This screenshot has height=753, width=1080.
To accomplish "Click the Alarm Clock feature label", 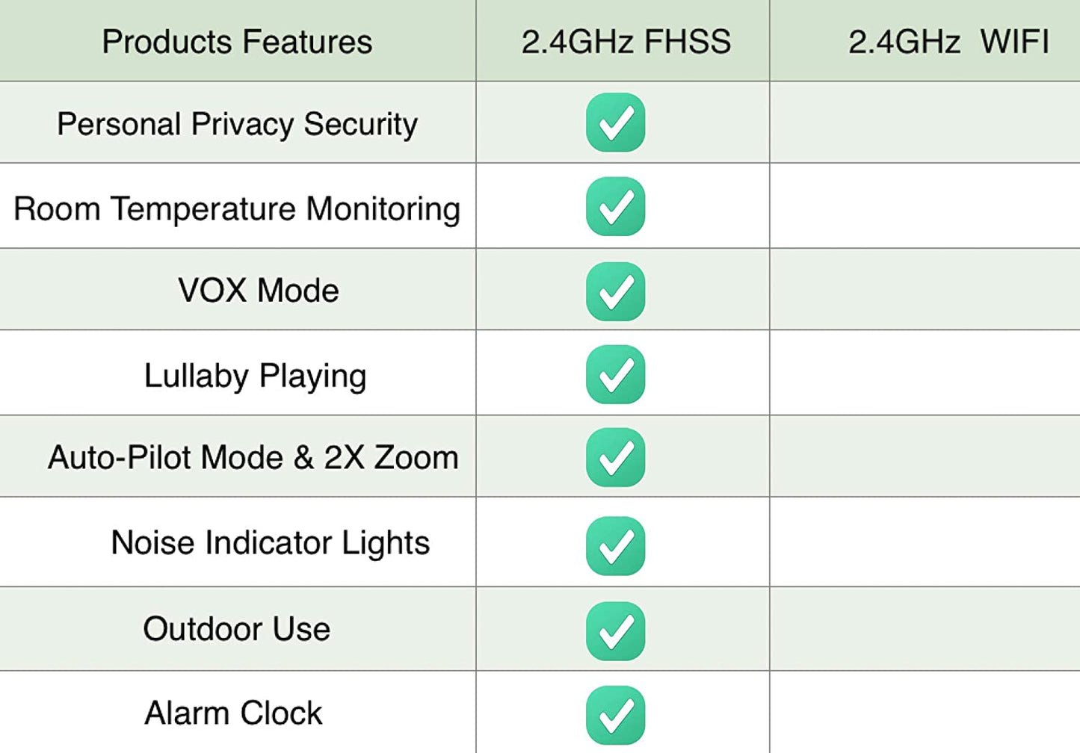I will click(233, 713).
